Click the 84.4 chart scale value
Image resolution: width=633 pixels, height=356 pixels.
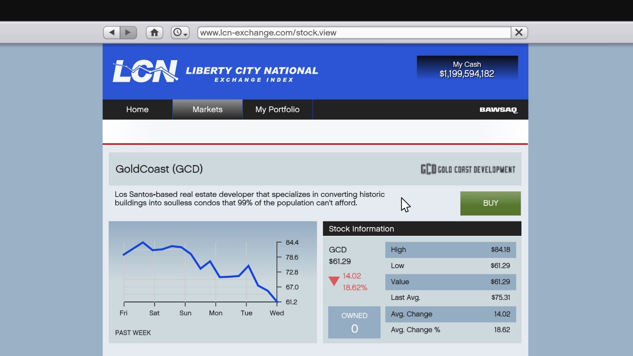(x=292, y=243)
